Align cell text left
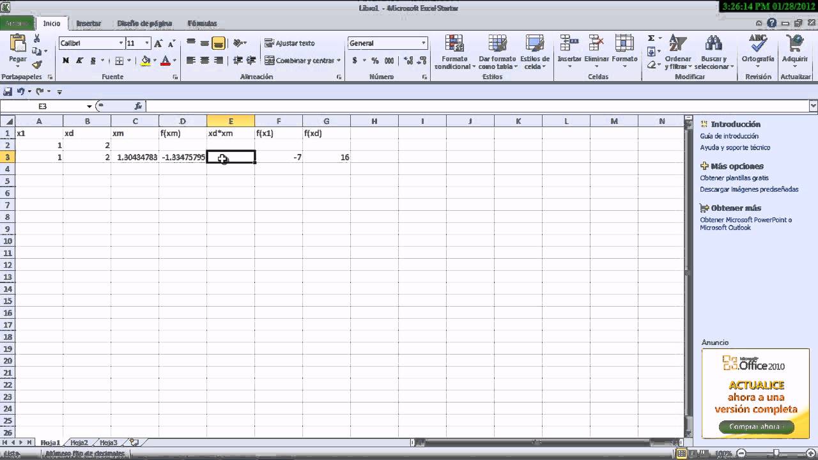 pos(191,61)
